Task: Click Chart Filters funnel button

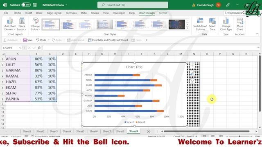Action: (x=192, y=81)
